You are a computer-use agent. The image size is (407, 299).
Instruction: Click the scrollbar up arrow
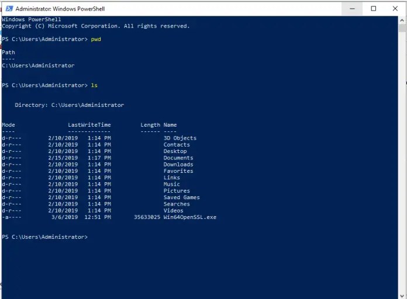click(402, 20)
